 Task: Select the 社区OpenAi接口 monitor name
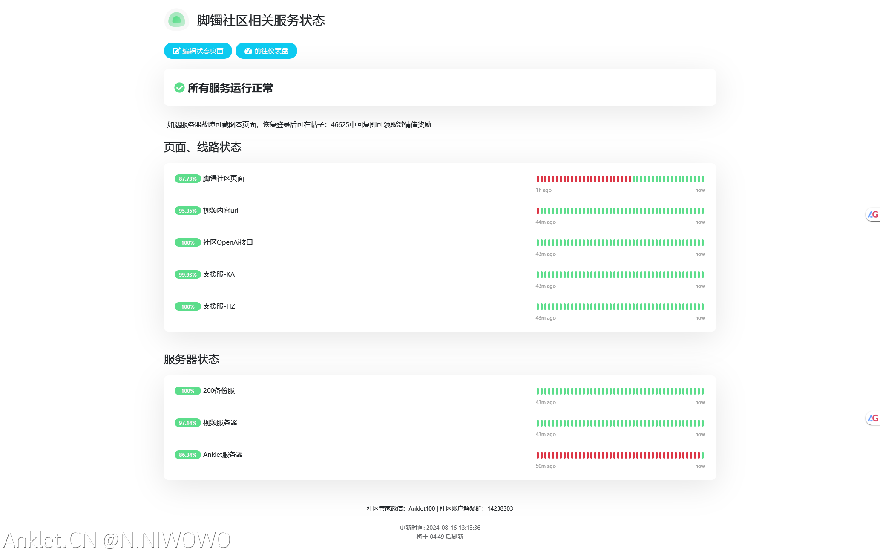[x=228, y=242]
